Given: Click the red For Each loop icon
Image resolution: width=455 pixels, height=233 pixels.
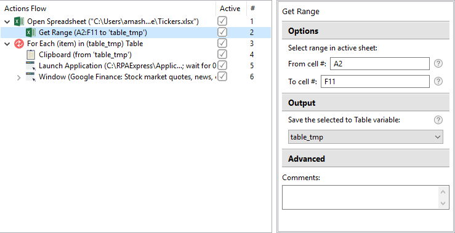Looking at the screenshot, I should coord(19,44).
